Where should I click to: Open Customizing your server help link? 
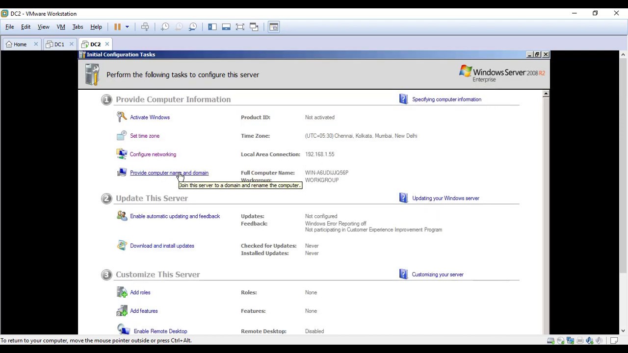[438, 275]
